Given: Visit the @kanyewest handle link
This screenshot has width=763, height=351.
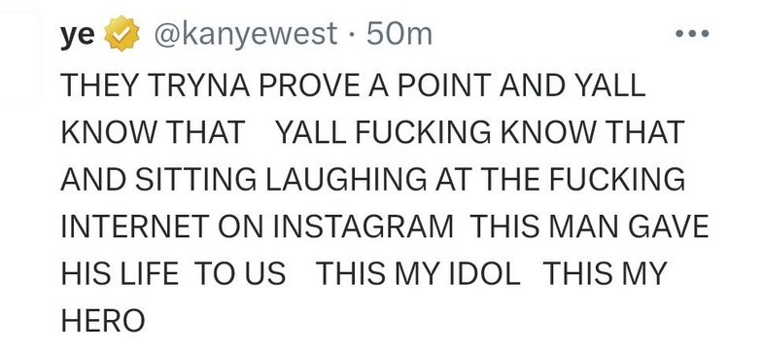Looking at the screenshot, I should coord(245,34).
